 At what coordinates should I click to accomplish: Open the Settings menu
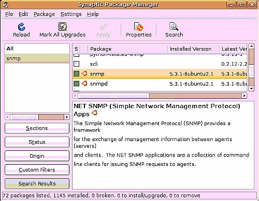pyautogui.click(x=71, y=14)
